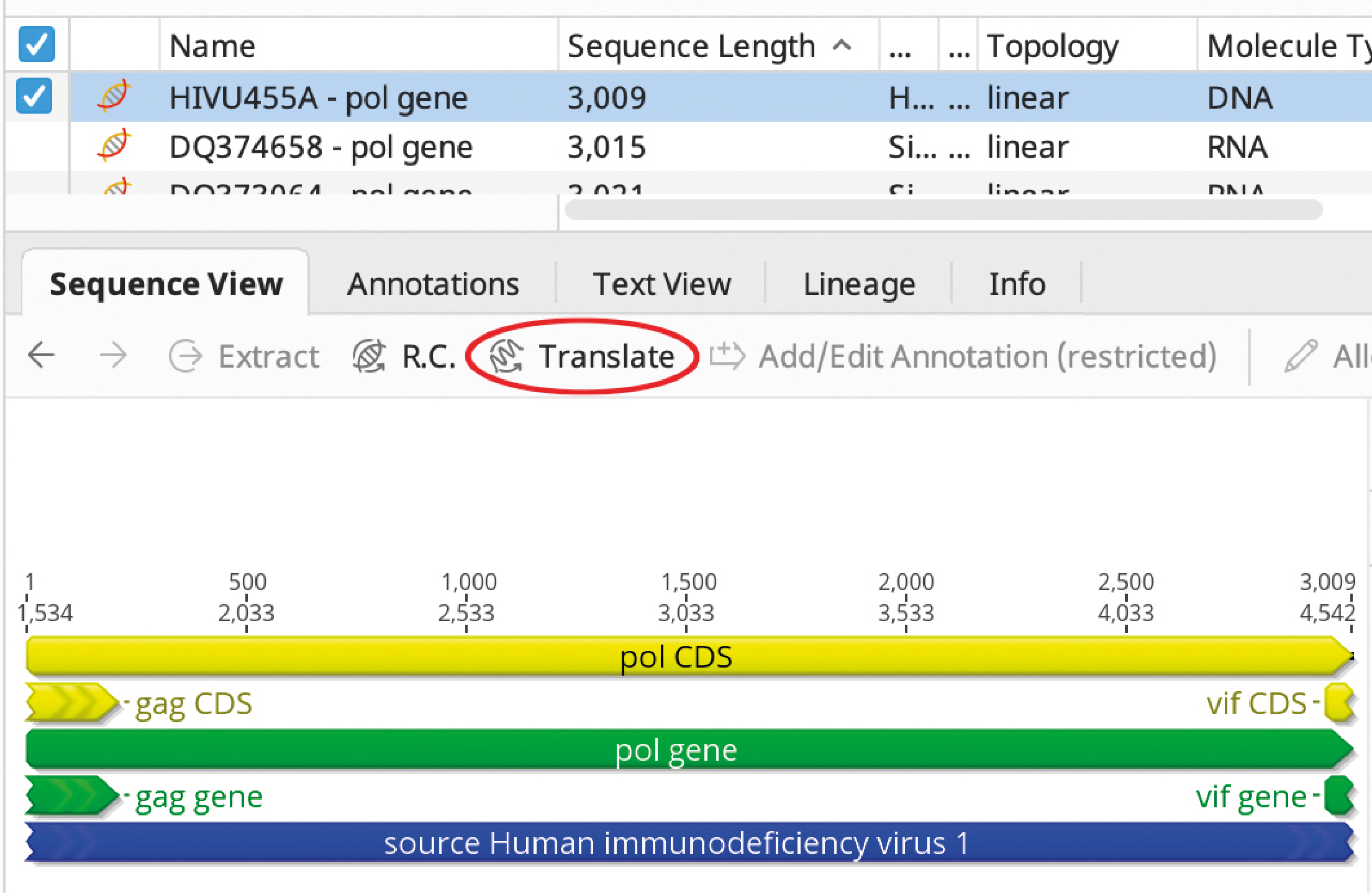Click the DNA icon beside DQ374658
Screen dimensions: 1372x893
point(114,145)
